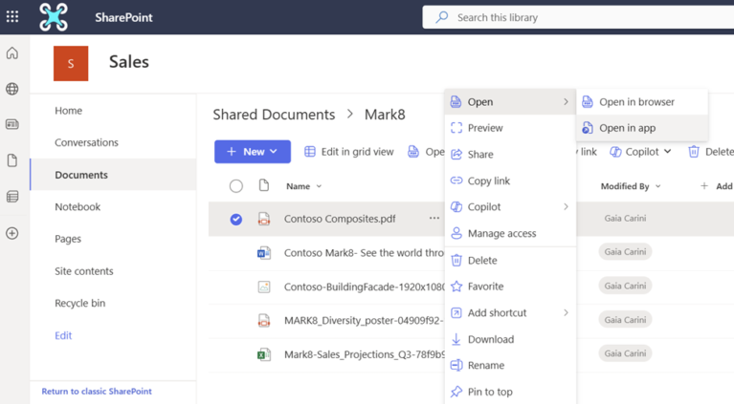
Task: Select Delete from context menu
Action: [x=510, y=260]
